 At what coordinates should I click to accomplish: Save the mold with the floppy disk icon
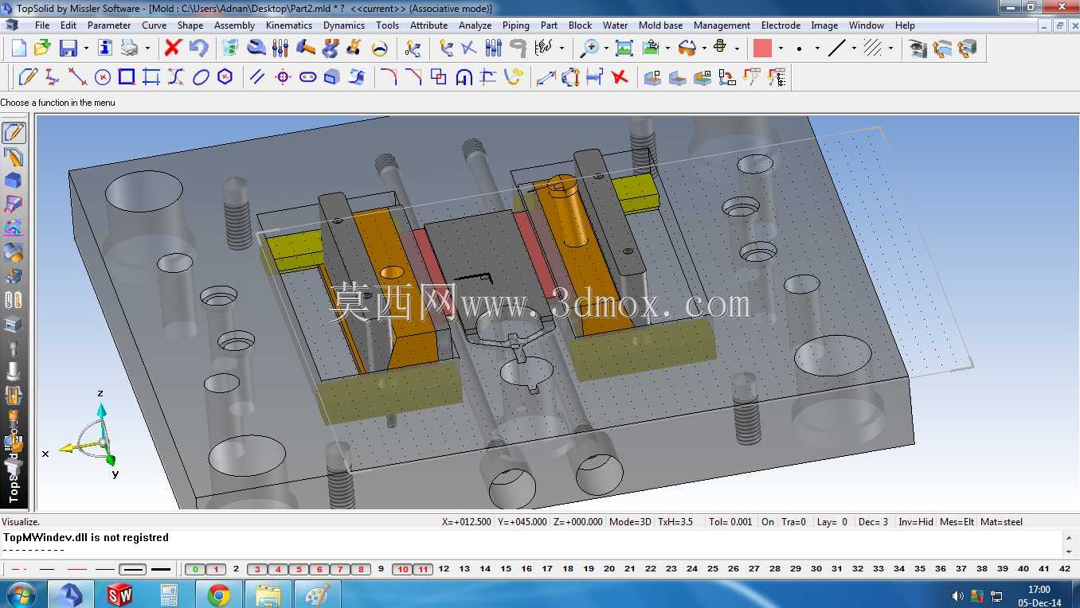click(x=68, y=48)
